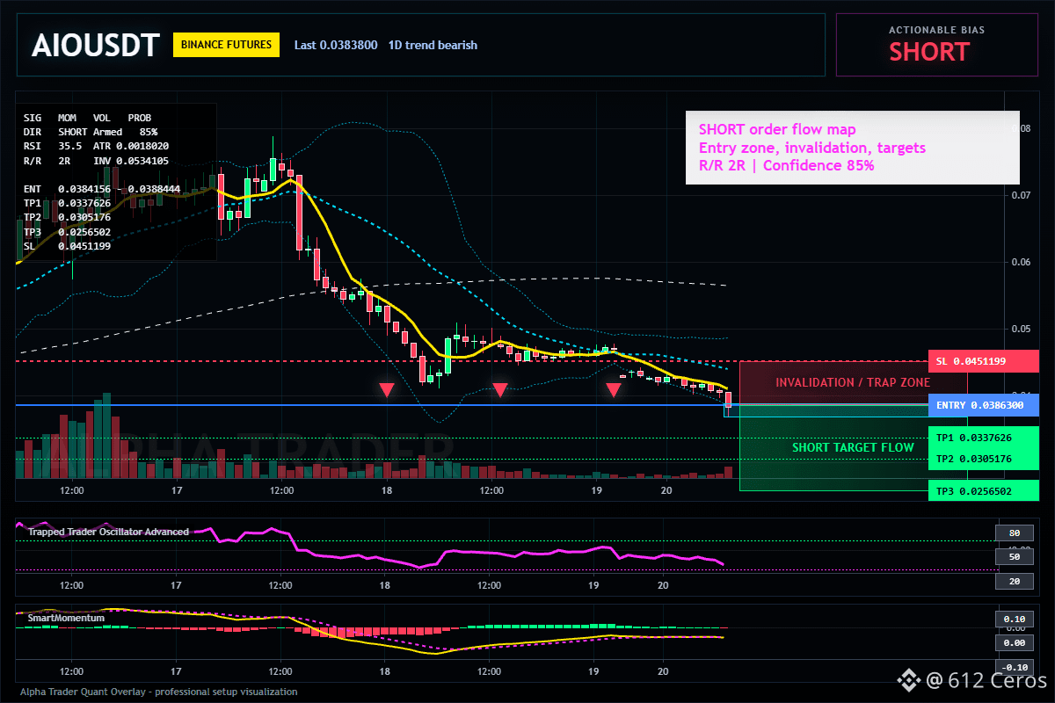Click the red triangle marker between dates 18 and 19
This screenshot has width=1055, height=703.
(499, 390)
